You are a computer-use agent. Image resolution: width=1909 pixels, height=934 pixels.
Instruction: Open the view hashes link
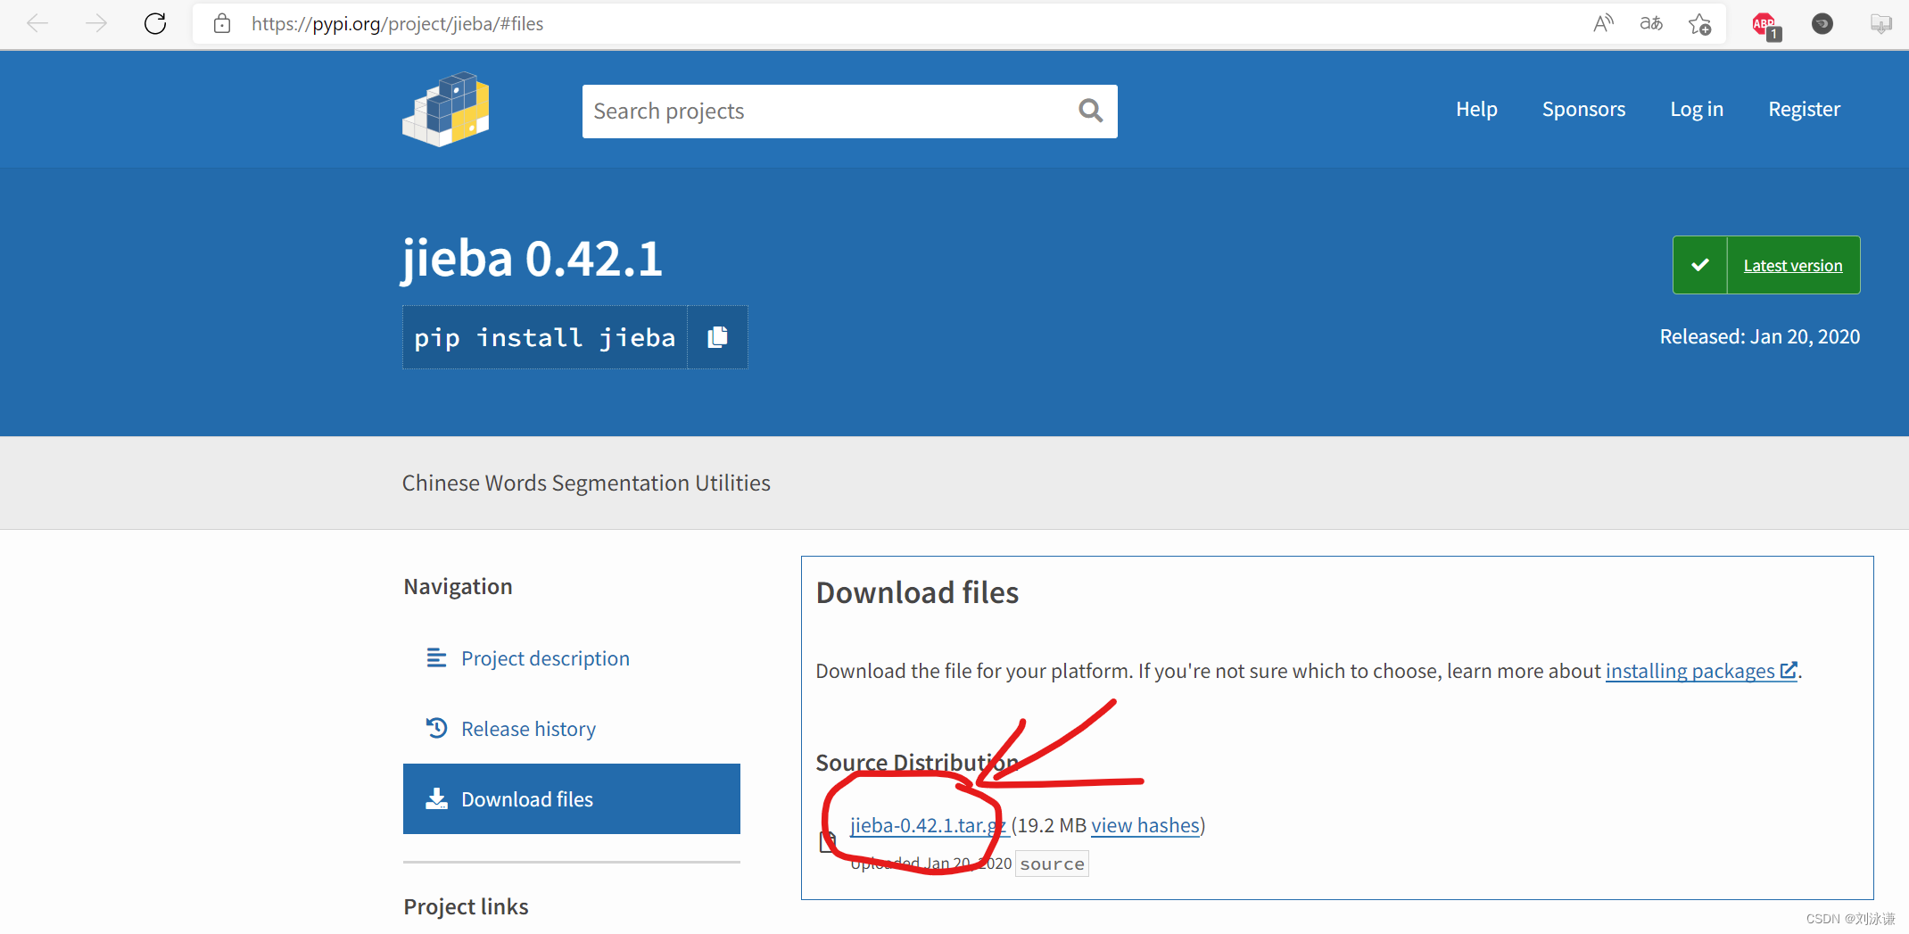click(x=1145, y=826)
